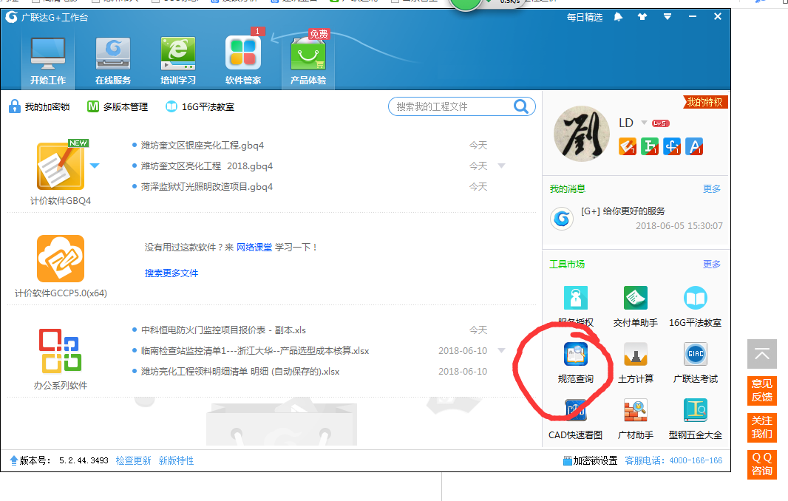Click the back-to-top arrow button
Screen dimensions: 788x501
click(x=762, y=354)
